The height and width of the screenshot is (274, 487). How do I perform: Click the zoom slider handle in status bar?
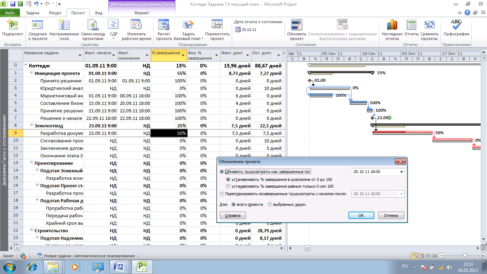pyautogui.click(x=465, y=256)
